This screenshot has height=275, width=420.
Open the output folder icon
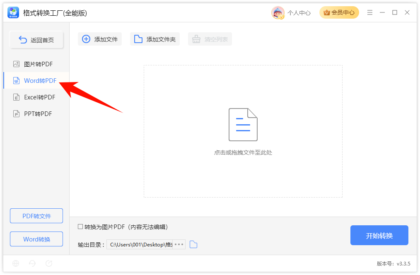(x=193, y=244)
